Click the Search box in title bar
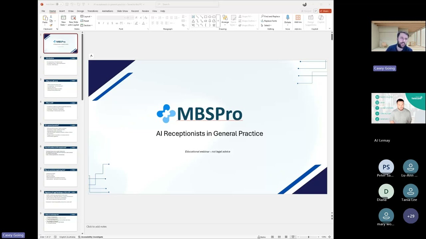Viewport: 426px width, 239px height. pyautogui.click(x=187, y=4)
